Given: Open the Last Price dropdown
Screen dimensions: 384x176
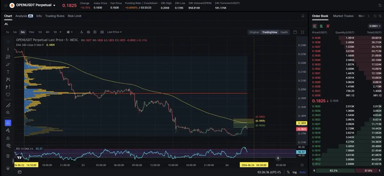Looking at the screenshot, I should tap(115, 32).
